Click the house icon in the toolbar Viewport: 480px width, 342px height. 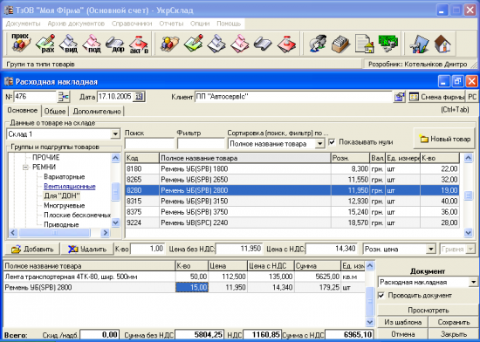[442, 44]
